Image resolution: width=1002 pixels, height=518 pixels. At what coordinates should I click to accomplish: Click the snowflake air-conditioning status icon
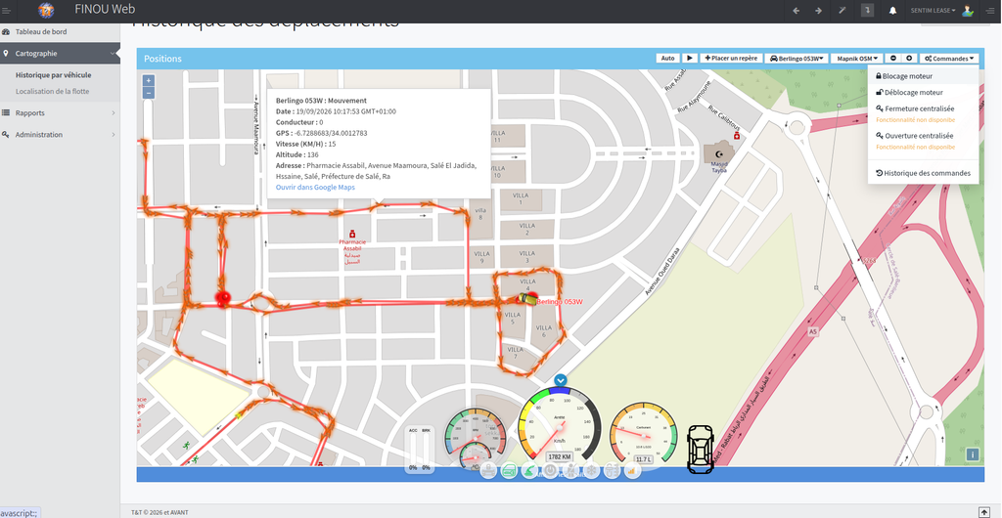(591, 471)
